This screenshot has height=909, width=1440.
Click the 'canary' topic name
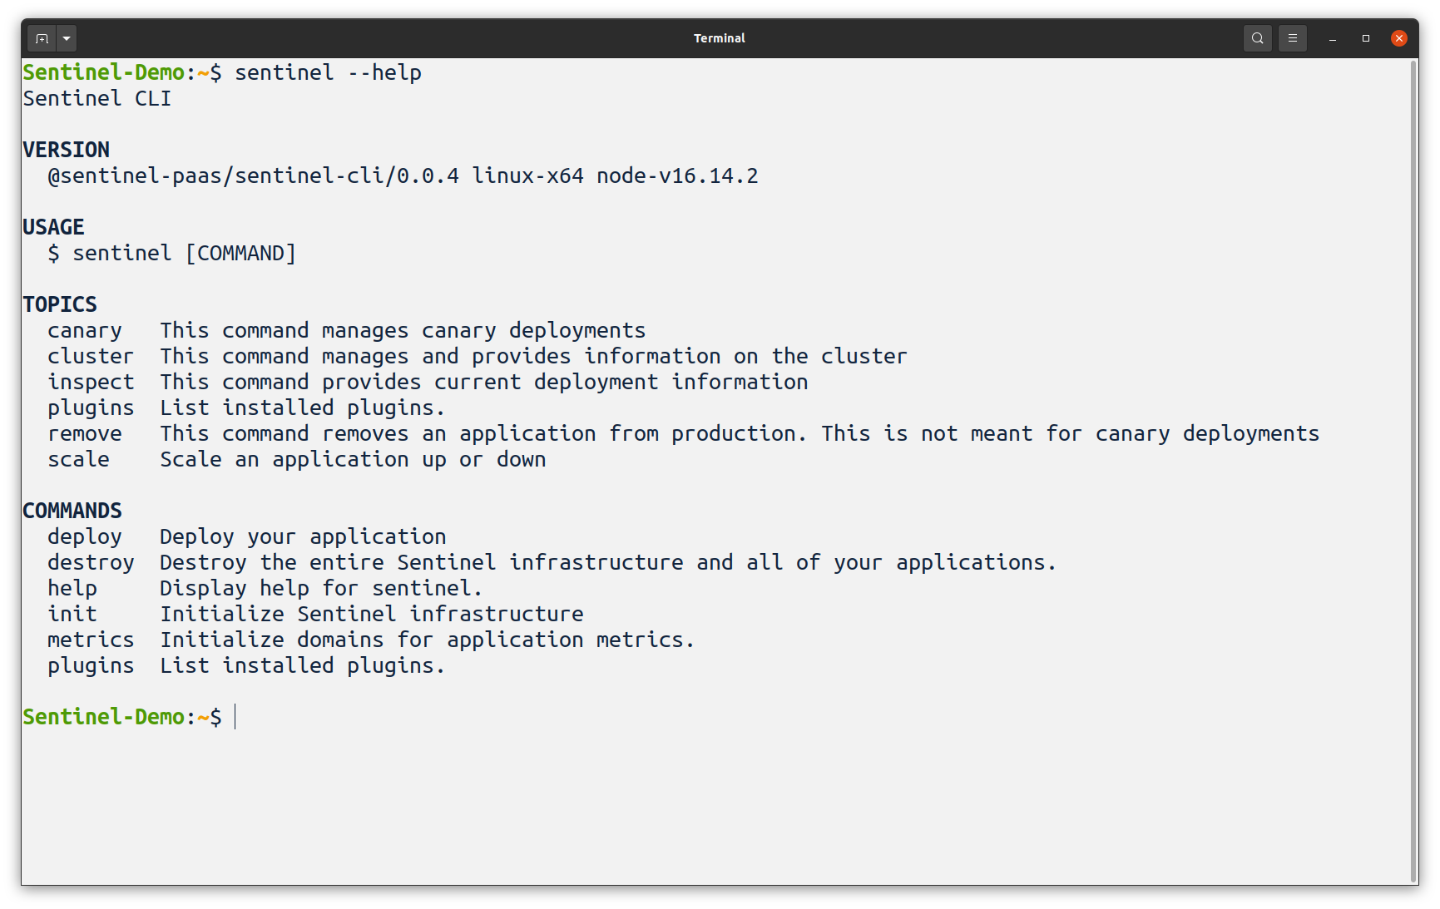pos(85,331)
